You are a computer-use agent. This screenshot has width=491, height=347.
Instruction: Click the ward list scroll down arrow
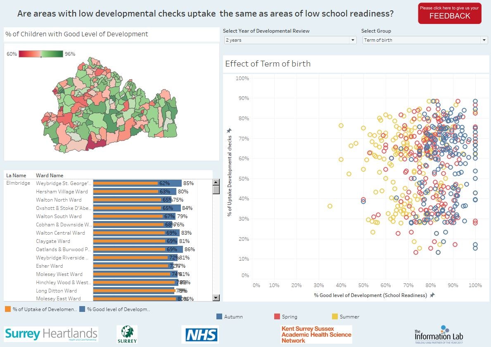[216, 298]
